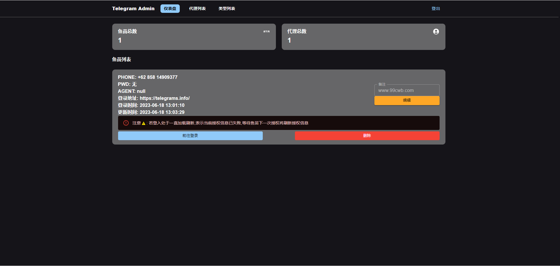
Task: Click the ATM icon in 鱼苗总数 card
Action: pyautogui.click(x=267, y=32)
